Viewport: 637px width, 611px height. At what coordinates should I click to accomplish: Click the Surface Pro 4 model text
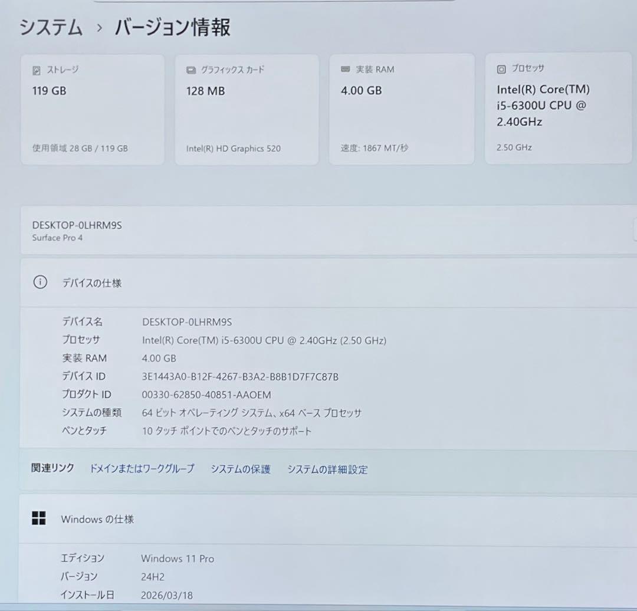click(57, 238)
